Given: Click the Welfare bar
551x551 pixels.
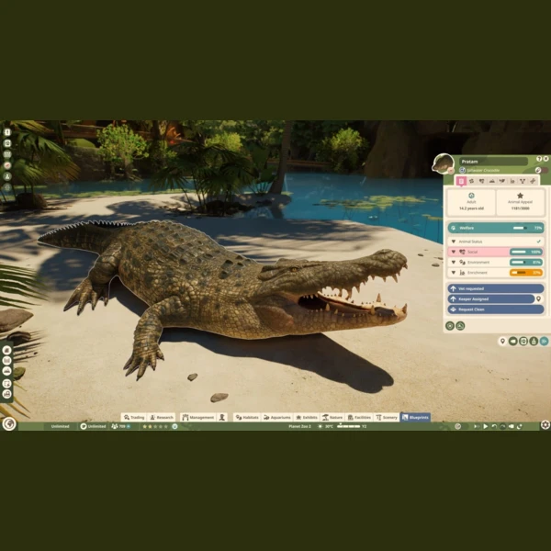Looking at the screenshot, I should (x=496, y=228).
